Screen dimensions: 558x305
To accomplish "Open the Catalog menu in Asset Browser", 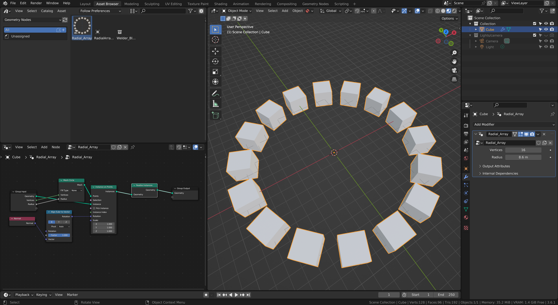I will pos(47,11).
